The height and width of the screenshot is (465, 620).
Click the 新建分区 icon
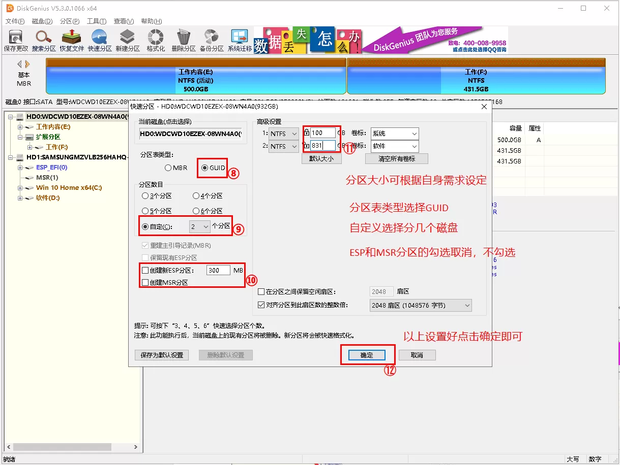127,40
